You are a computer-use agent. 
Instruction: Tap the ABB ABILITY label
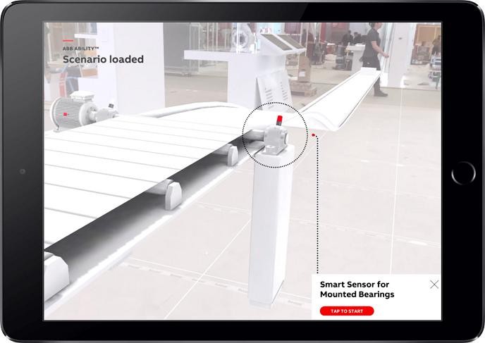point(80,49)
